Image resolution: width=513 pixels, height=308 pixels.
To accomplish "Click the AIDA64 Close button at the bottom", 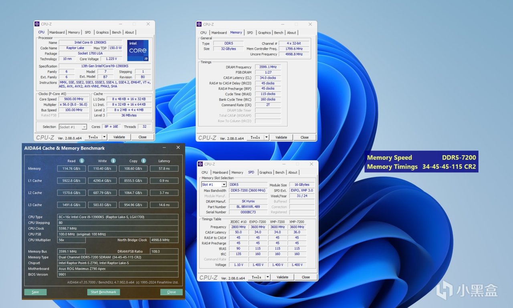I will [172, 292].
